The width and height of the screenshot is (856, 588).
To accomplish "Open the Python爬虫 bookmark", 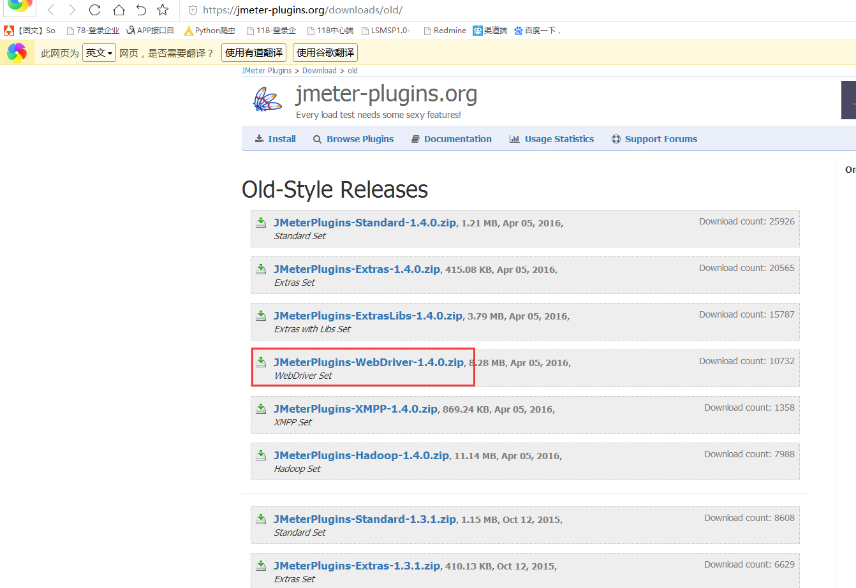I will (210, 31).
